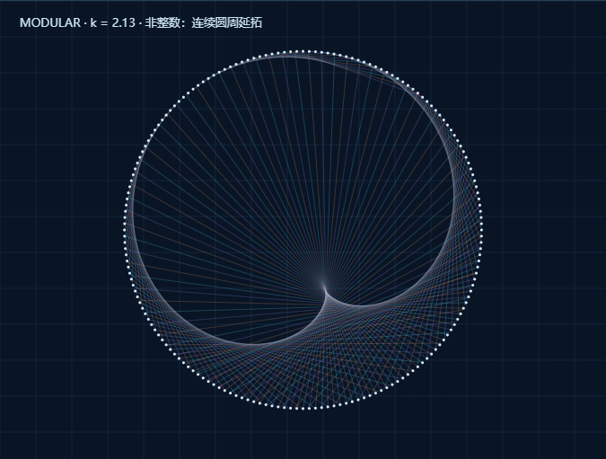The width and height of the screenshot is (606, 459).
Task: Click the cardioid cusp where lines converge
Action: pyautogui.click(x=324, y=287)
